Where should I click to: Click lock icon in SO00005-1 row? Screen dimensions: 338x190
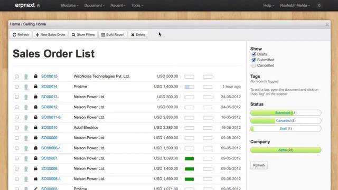(35, 178)
